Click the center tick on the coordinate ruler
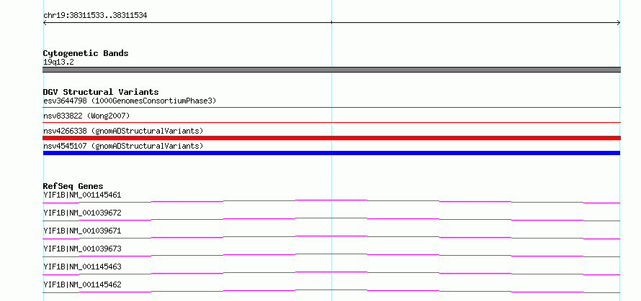The height and width of the screenshot is (301, 641). coord(331,22)
